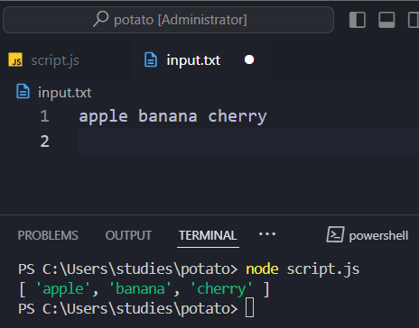Click the file icon on input.txt tab
This screenshot has height=328, width=419.
click(x=151, y=59)
